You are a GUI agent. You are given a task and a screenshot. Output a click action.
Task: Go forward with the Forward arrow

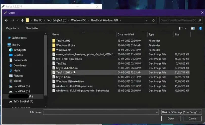pos(13,20)
